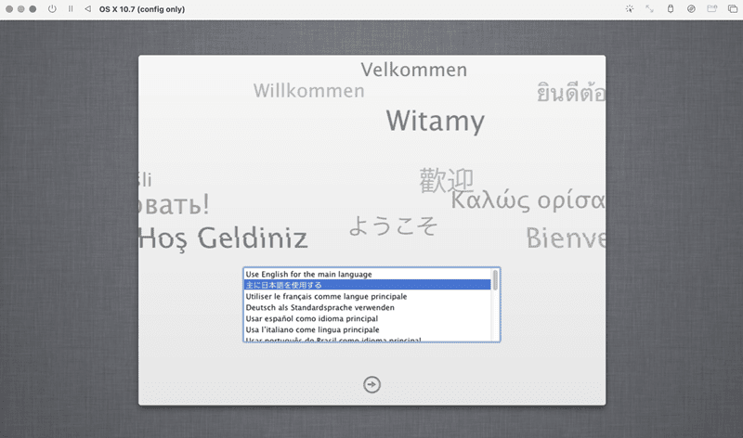The image size is (743, 438).
Task: Click the windows overlay icon in the toolbar
Action: click(733, 9)
